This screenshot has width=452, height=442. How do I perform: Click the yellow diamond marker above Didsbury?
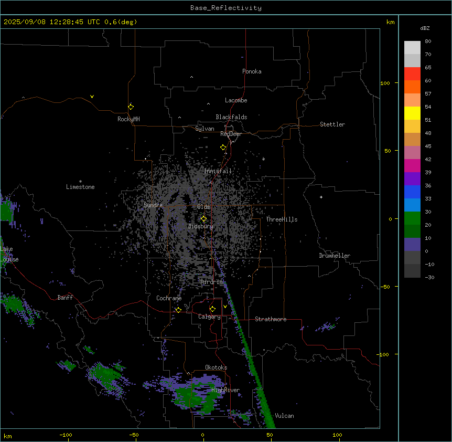(203, 219)
